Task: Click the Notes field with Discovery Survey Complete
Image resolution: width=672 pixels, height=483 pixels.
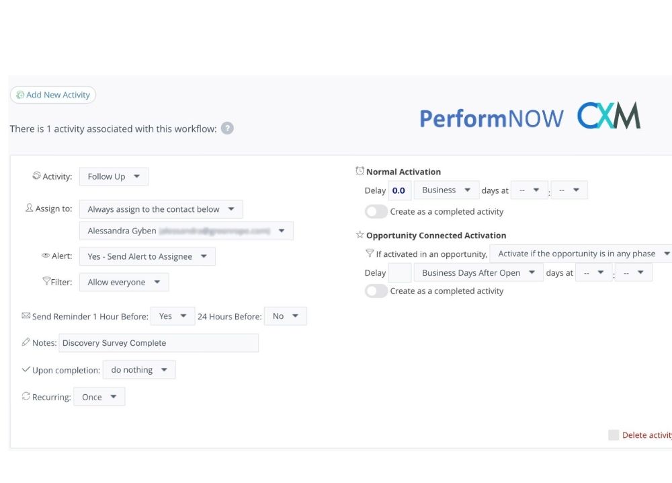Action: pos(159,342)
